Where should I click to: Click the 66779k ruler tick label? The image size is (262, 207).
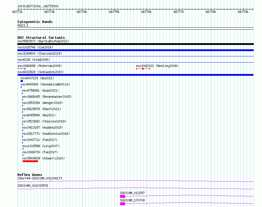[x=243, y=12]
